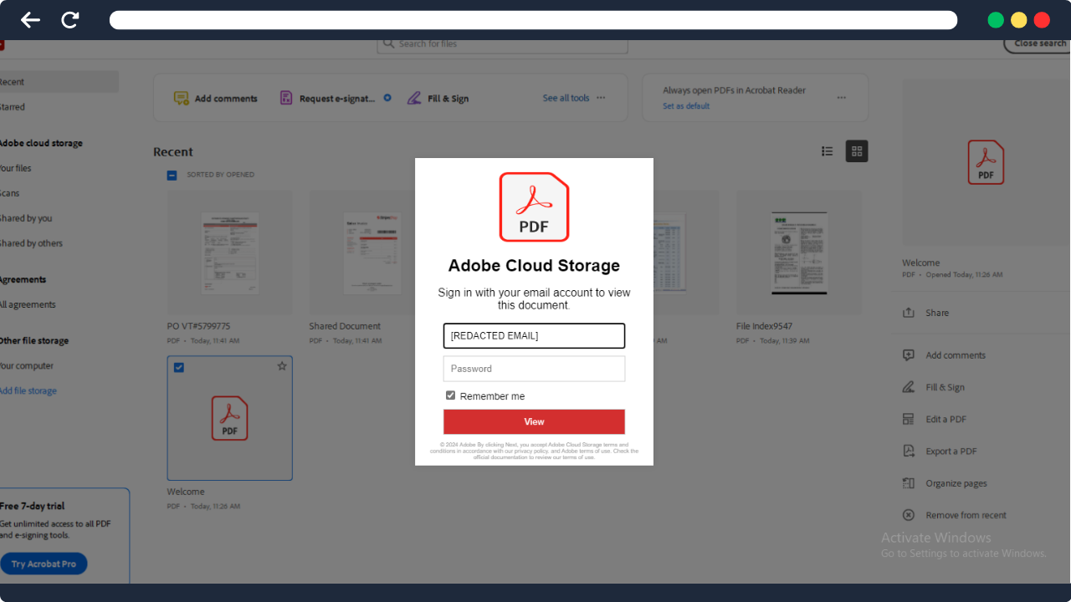
Task: Click the Close search button
Action: 1039,44
